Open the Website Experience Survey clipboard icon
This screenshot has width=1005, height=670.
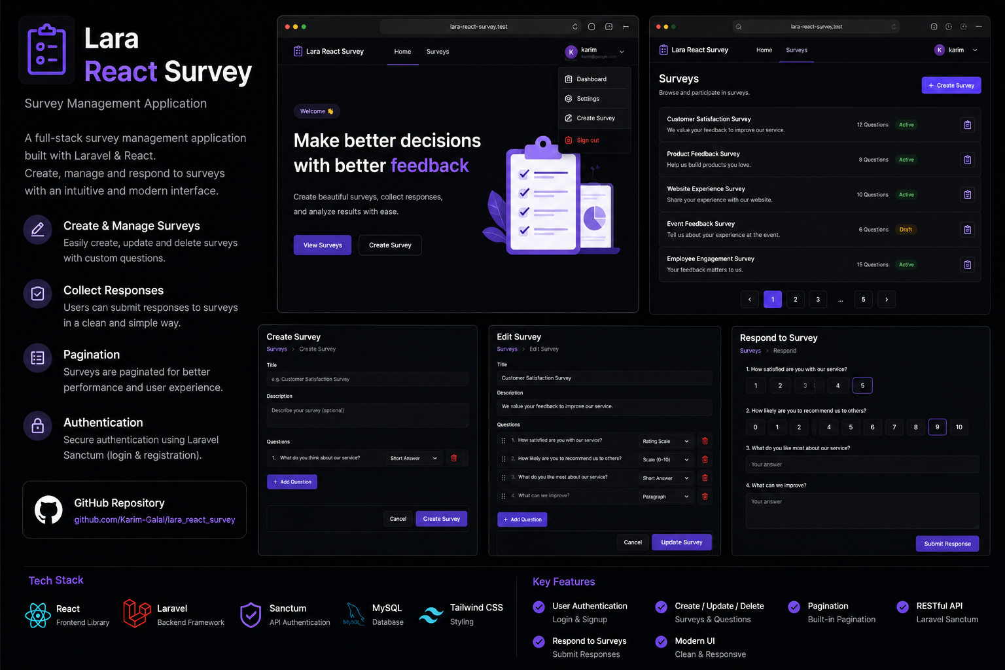click(967, 194)
